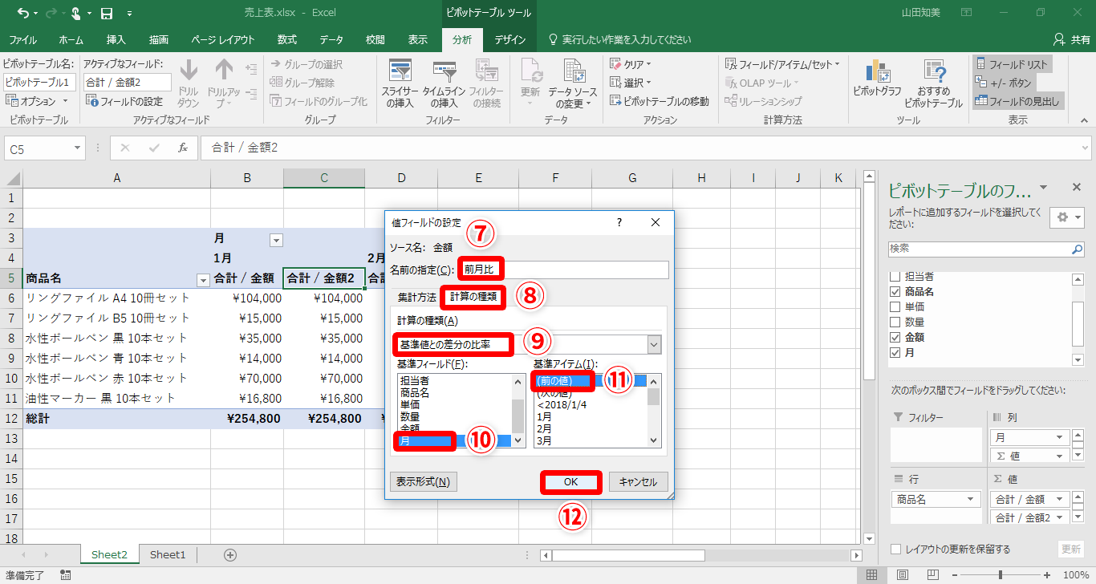Open the 集計方法 tab in the dialog
Image resolution: width=1096 pixels, height=584 pixels.
point(417,297)
